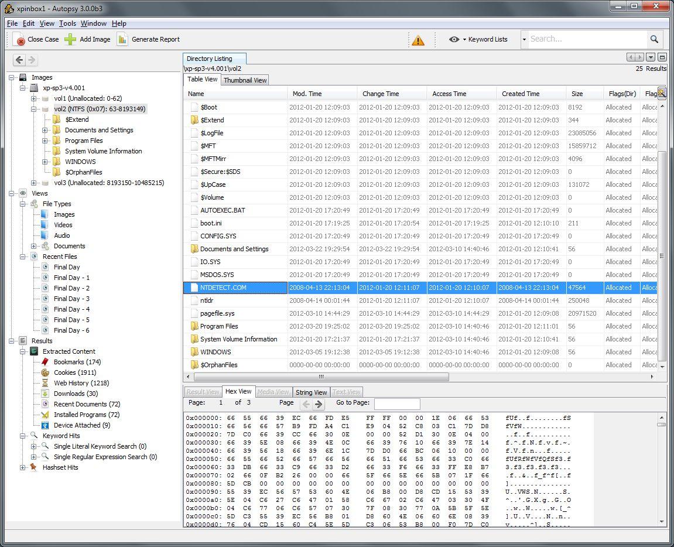Open the Tools menu

pos(67,23)
